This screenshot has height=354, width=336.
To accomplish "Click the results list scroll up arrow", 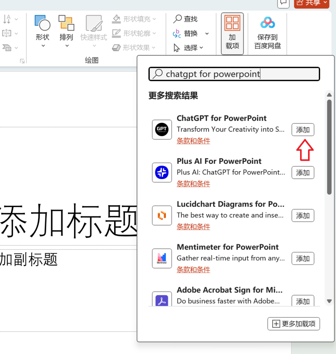I will tap(329, 95).
